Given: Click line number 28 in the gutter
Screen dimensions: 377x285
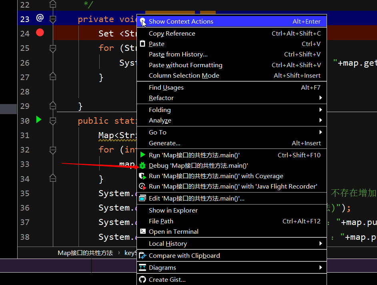Looking at the screenshot, I should pos(25,92).
